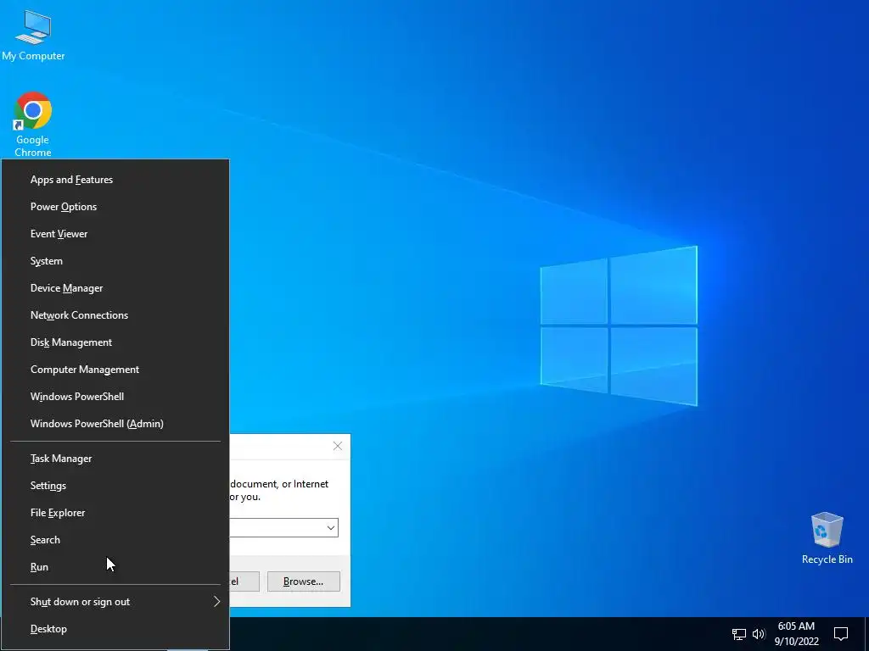
Task: Expand the Run dialog's Open dropdown arrow
Action: click(x=331, y=527)
